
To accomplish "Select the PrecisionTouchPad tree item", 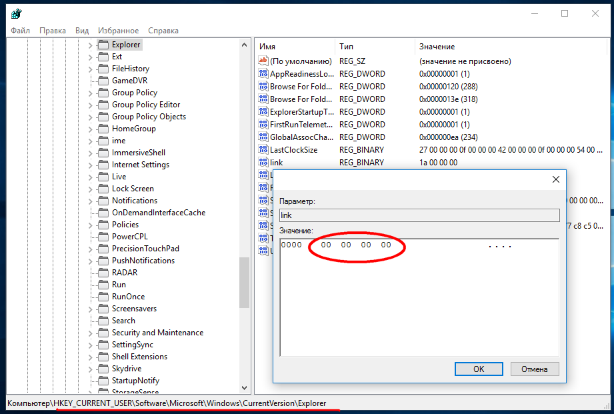I will (x=145, y=249).
